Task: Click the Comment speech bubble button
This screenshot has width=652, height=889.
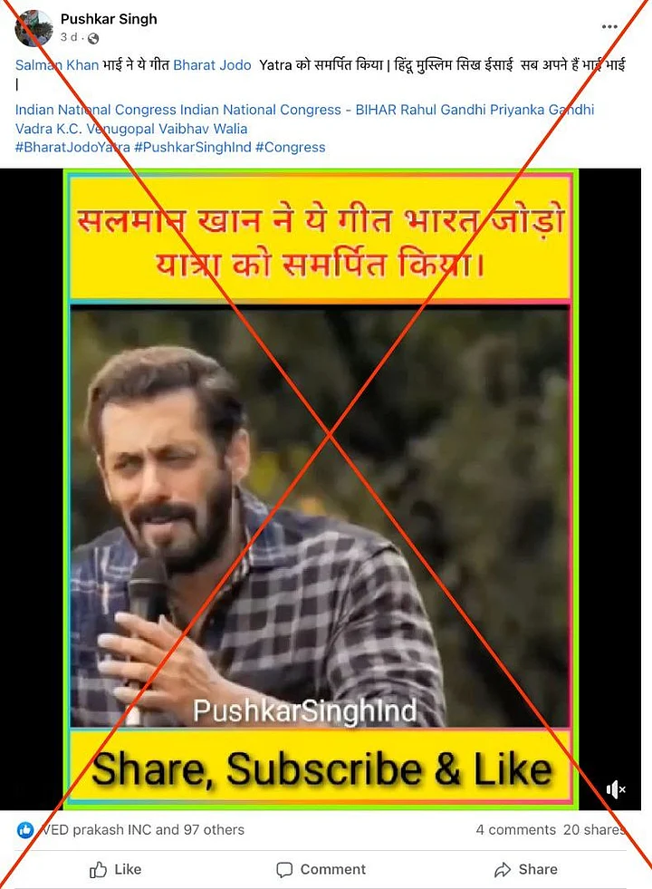Action: [x=321, y=869]
